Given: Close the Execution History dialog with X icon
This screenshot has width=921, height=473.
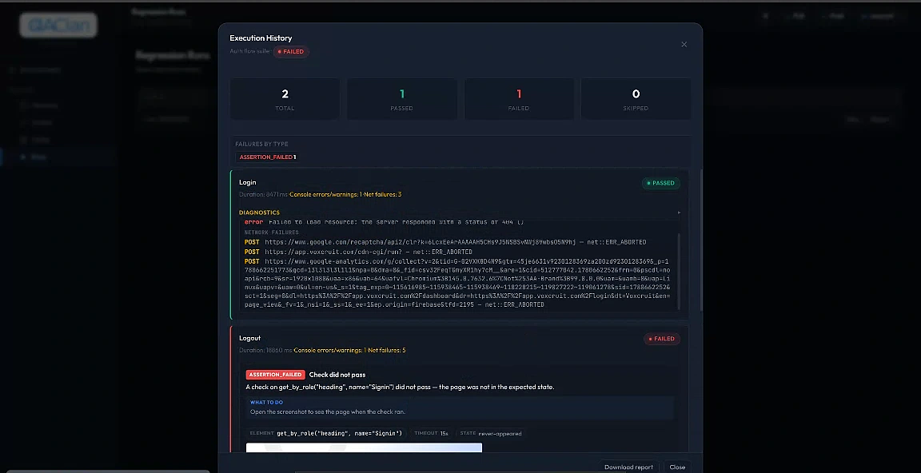Looking at the screenshot, I should (684, 45).
